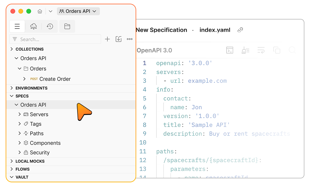Open the terminal console icon in editor toolbar
Viewport: 310px width, 186px height.
pos(229,50)
